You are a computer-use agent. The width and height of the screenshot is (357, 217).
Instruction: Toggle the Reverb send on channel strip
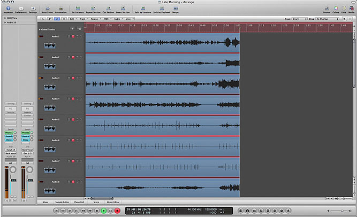10,136
